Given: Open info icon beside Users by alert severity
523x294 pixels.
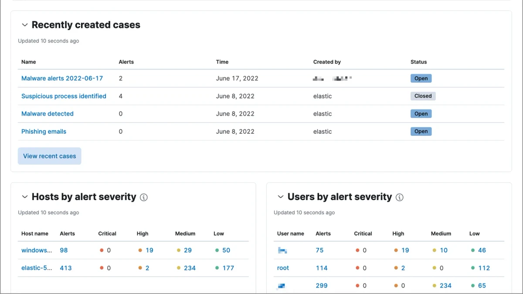Looking at the screenshot, I should 400,197.
